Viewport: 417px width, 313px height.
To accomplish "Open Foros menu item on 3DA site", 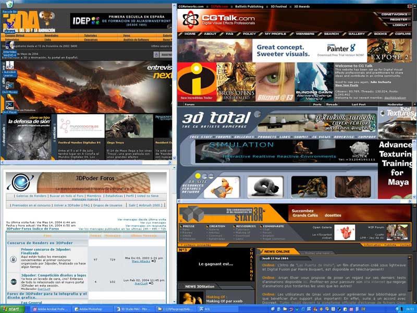I will point(127,35).
